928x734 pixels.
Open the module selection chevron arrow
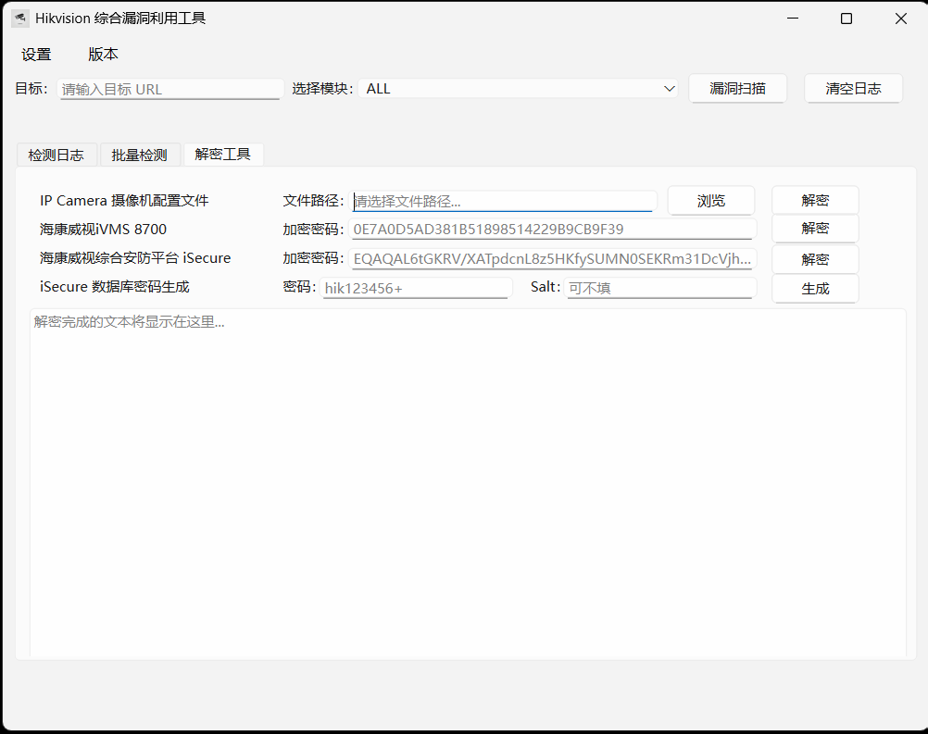[670, 88]
